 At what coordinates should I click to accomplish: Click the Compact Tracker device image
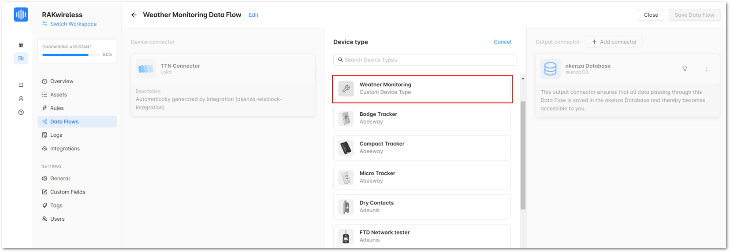point(346,147)
